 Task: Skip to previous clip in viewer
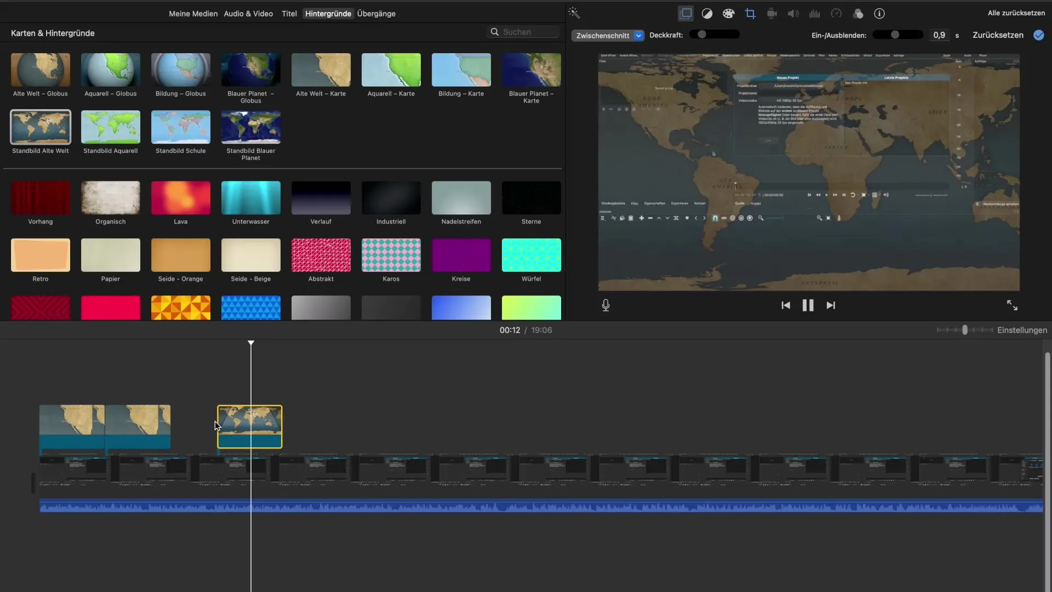pyautogui.click(x=786, y=305)
